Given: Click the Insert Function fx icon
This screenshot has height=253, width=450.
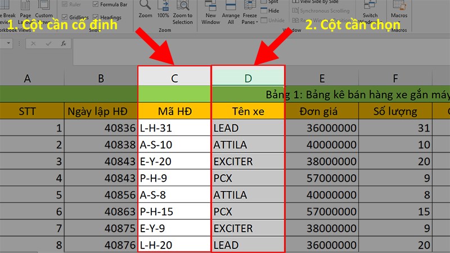Looking at the screenshot, I should point(64,43).
